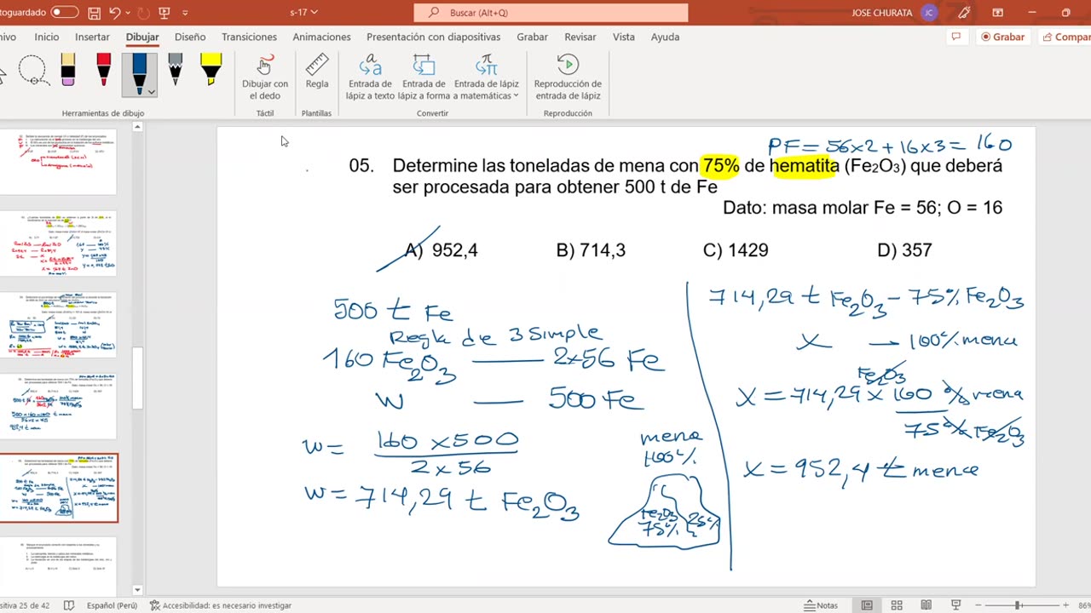Switch to slide sorter view
The height and width of the screenshot is (613, 1091).
tap(897, 605)
